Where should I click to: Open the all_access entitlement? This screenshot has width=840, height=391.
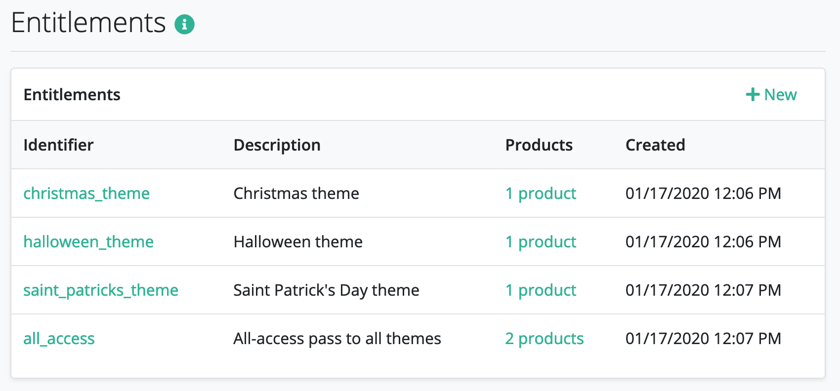[59, 338]
